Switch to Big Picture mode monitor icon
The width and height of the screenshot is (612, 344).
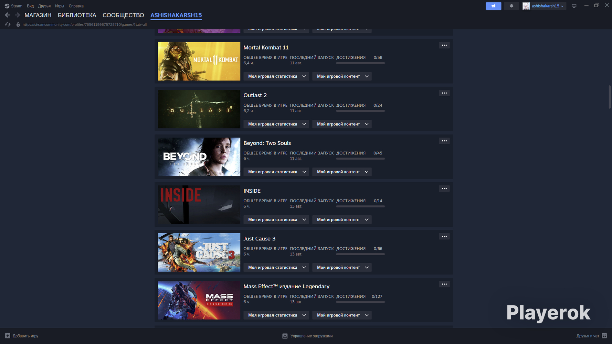(574, 6)
